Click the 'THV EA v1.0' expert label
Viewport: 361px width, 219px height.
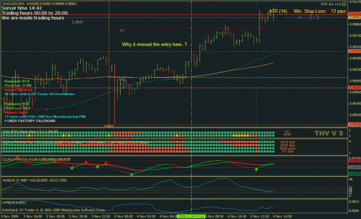click(x=331, y=4)
